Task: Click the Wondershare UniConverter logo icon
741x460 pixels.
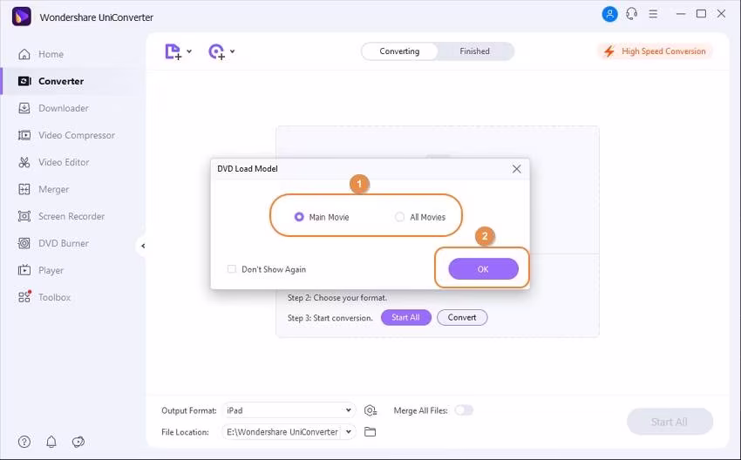Action: (x=21, y=17)
